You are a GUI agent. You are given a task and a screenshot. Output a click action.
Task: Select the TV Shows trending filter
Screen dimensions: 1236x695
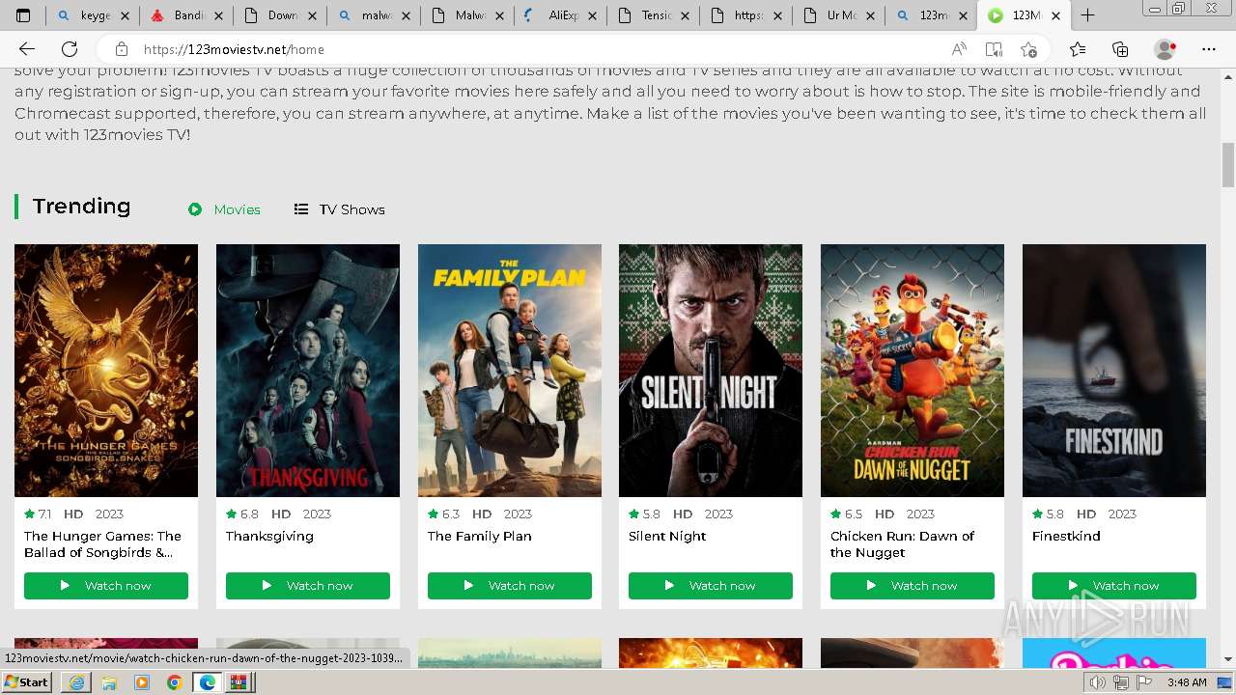(340, 209)
